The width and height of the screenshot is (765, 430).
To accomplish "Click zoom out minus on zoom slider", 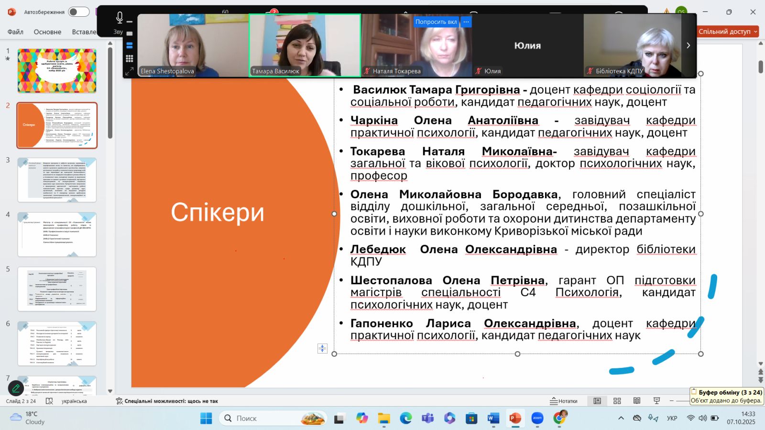I will point(672,401).
